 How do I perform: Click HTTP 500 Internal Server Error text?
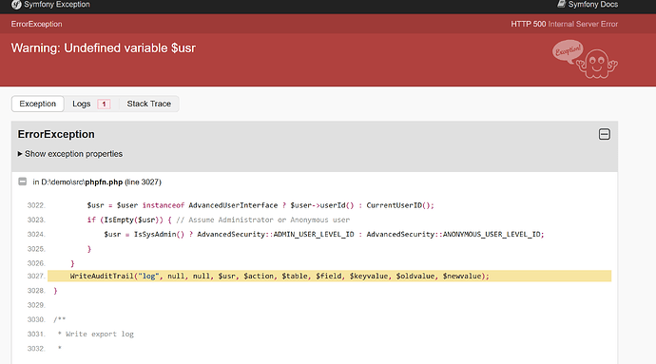pos(564,24)
